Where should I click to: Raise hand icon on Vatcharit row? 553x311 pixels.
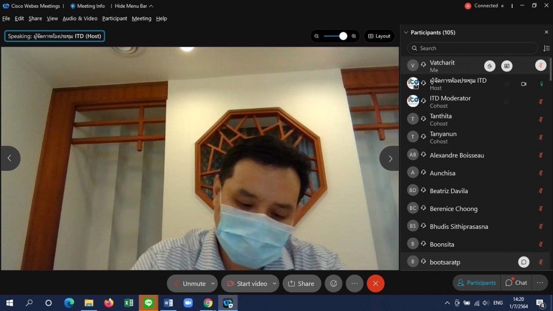[490, 66]
